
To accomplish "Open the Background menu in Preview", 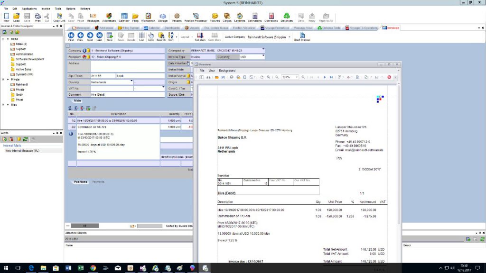I will (227, 70).
